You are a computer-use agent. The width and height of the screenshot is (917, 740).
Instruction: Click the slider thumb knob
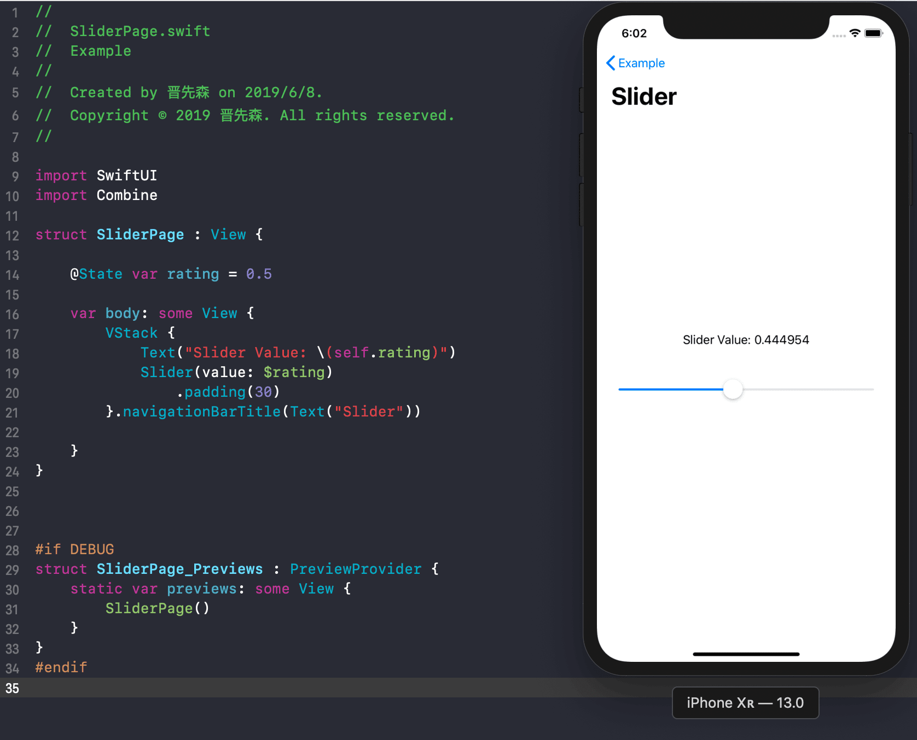click(733, 389)
